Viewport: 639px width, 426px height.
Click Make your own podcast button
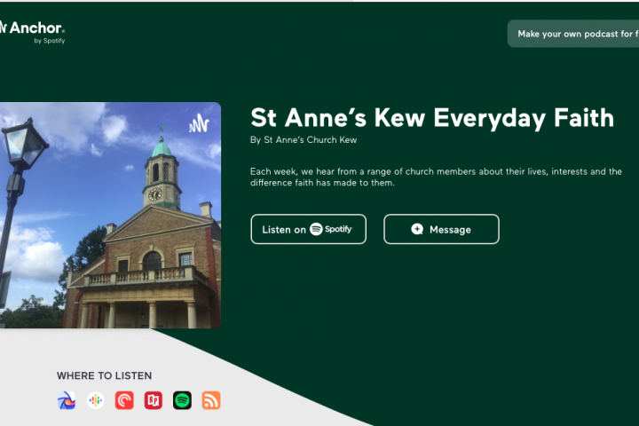(573, 34)
